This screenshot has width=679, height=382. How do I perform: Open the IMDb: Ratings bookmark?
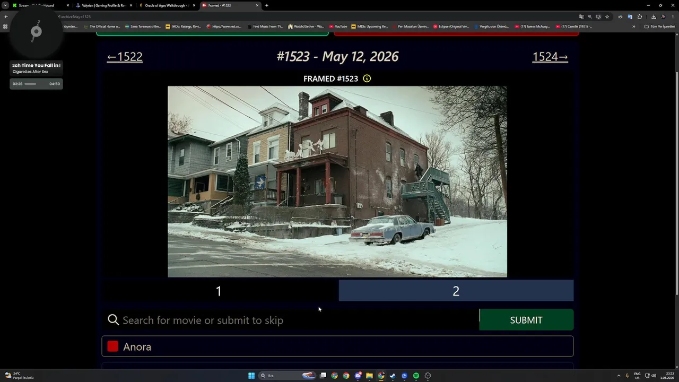183,27
